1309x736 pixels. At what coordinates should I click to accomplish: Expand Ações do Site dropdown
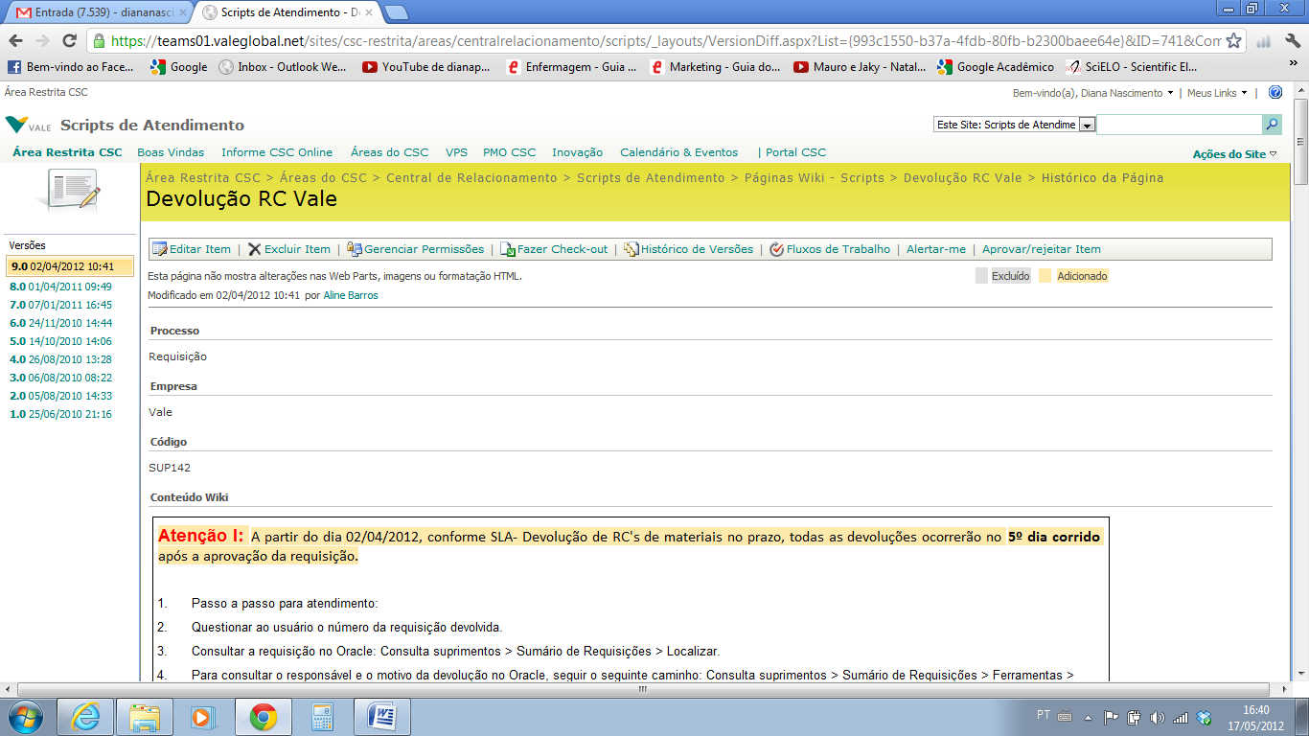click(1234, 154)
